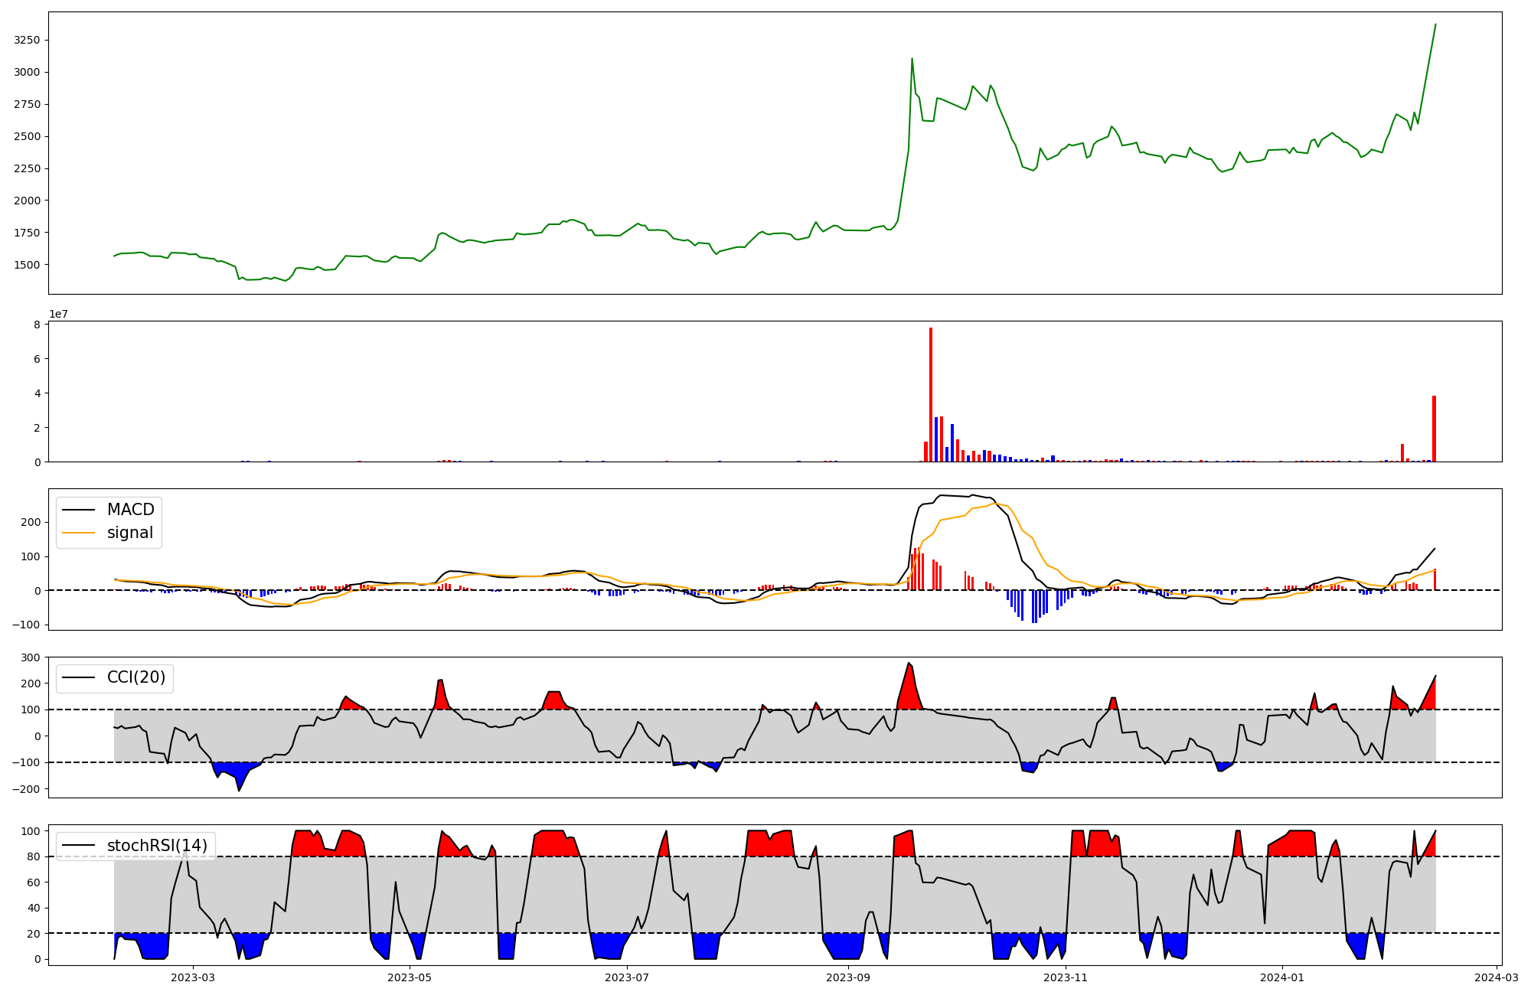1531x995 pixels.
Task: Click the signal legend text label
Action: [130, 533]
